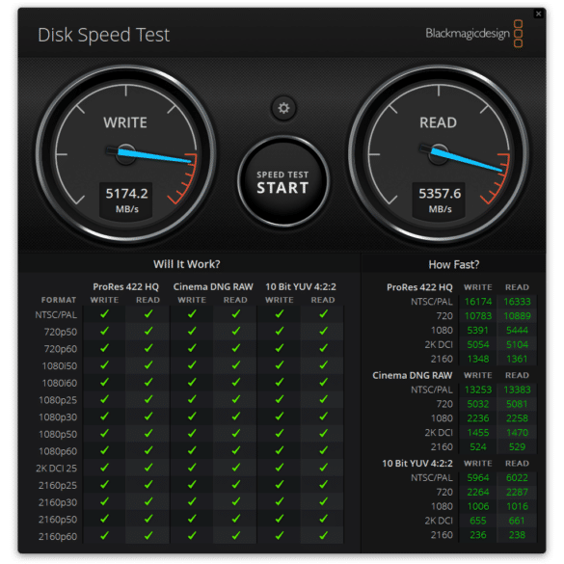
Task: Click the ProRes 422 HQ column header in Will It Work
Action: (126, 286)
